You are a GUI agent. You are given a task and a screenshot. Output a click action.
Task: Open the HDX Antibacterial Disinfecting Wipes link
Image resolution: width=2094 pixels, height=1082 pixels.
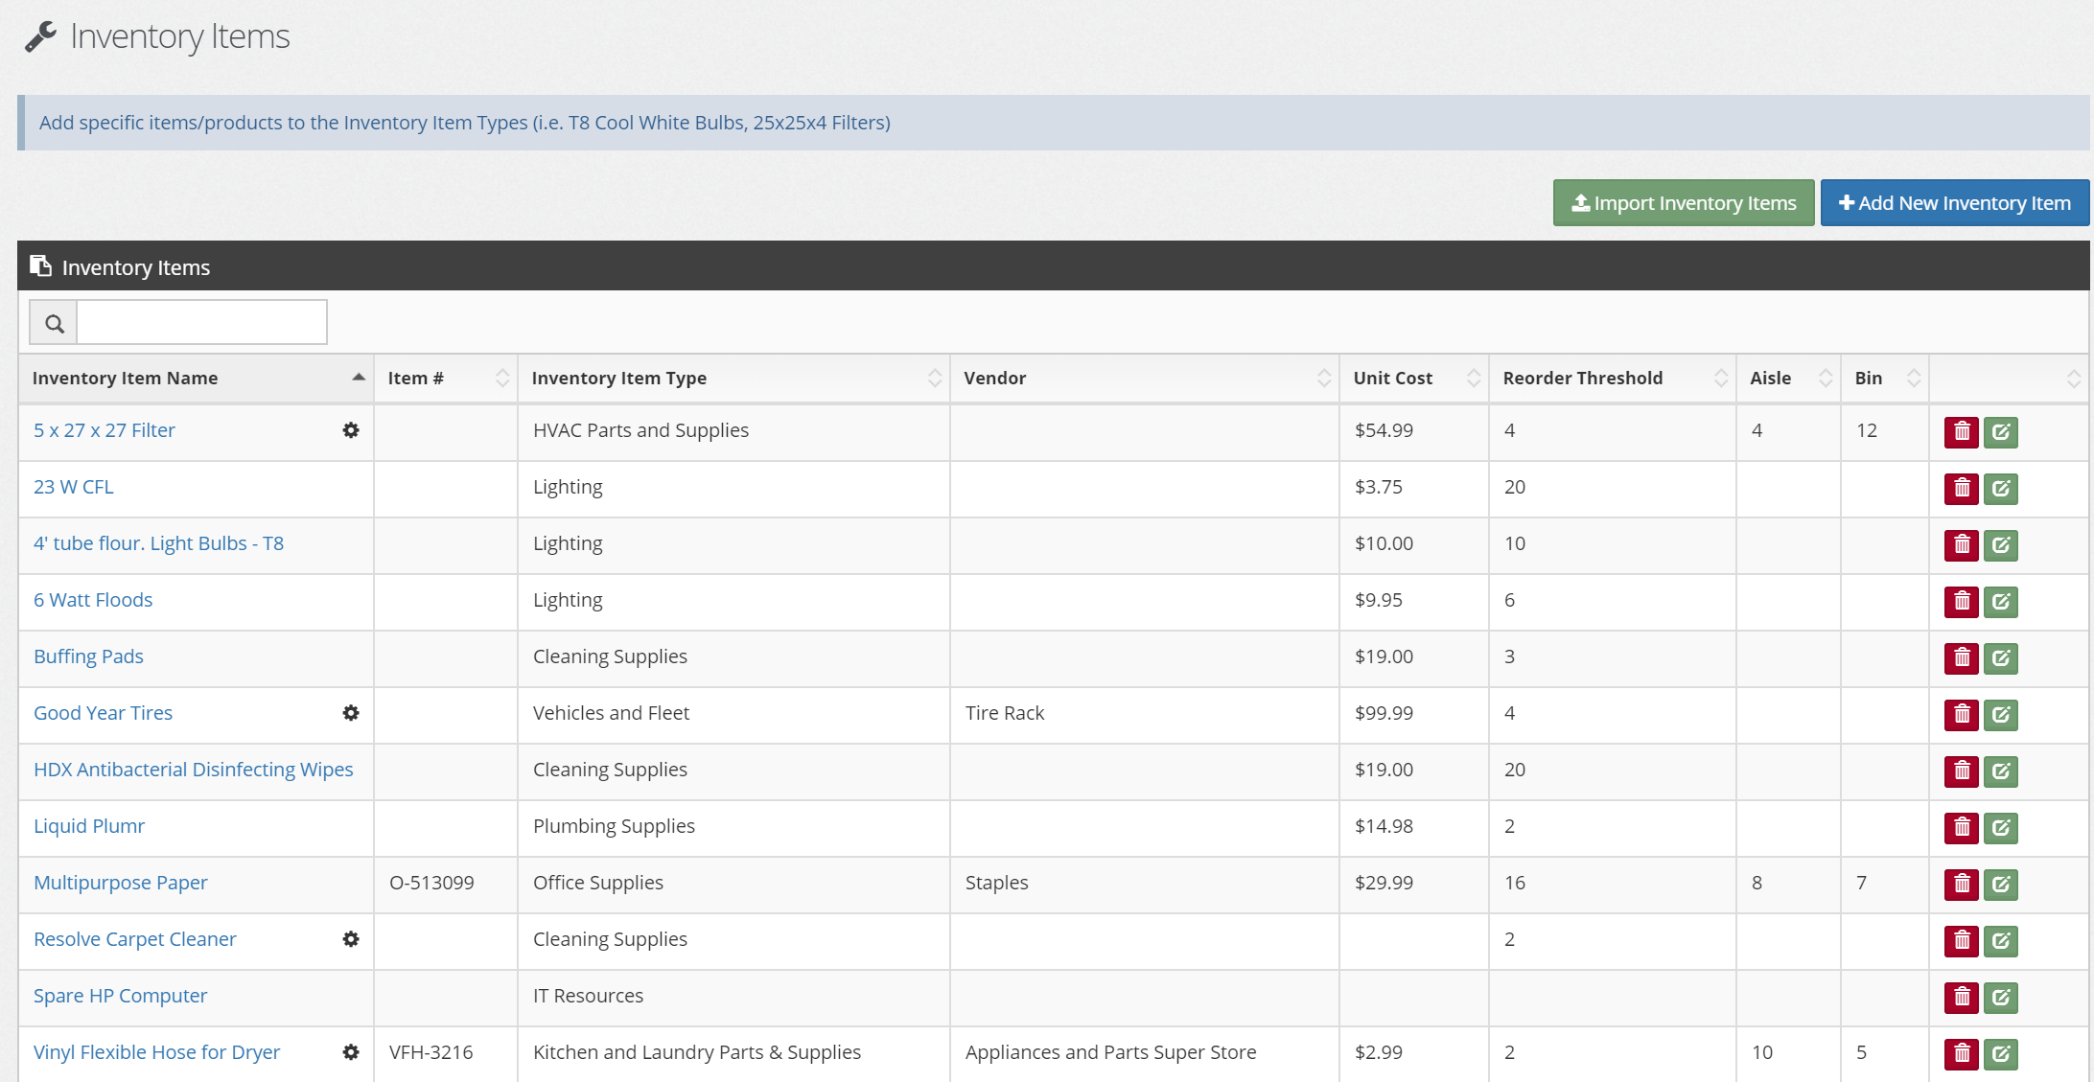[194, 770]
